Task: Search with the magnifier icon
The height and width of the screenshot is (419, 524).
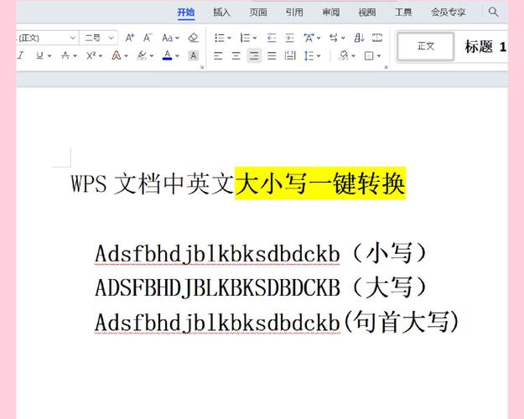Action: pos(493,12)
